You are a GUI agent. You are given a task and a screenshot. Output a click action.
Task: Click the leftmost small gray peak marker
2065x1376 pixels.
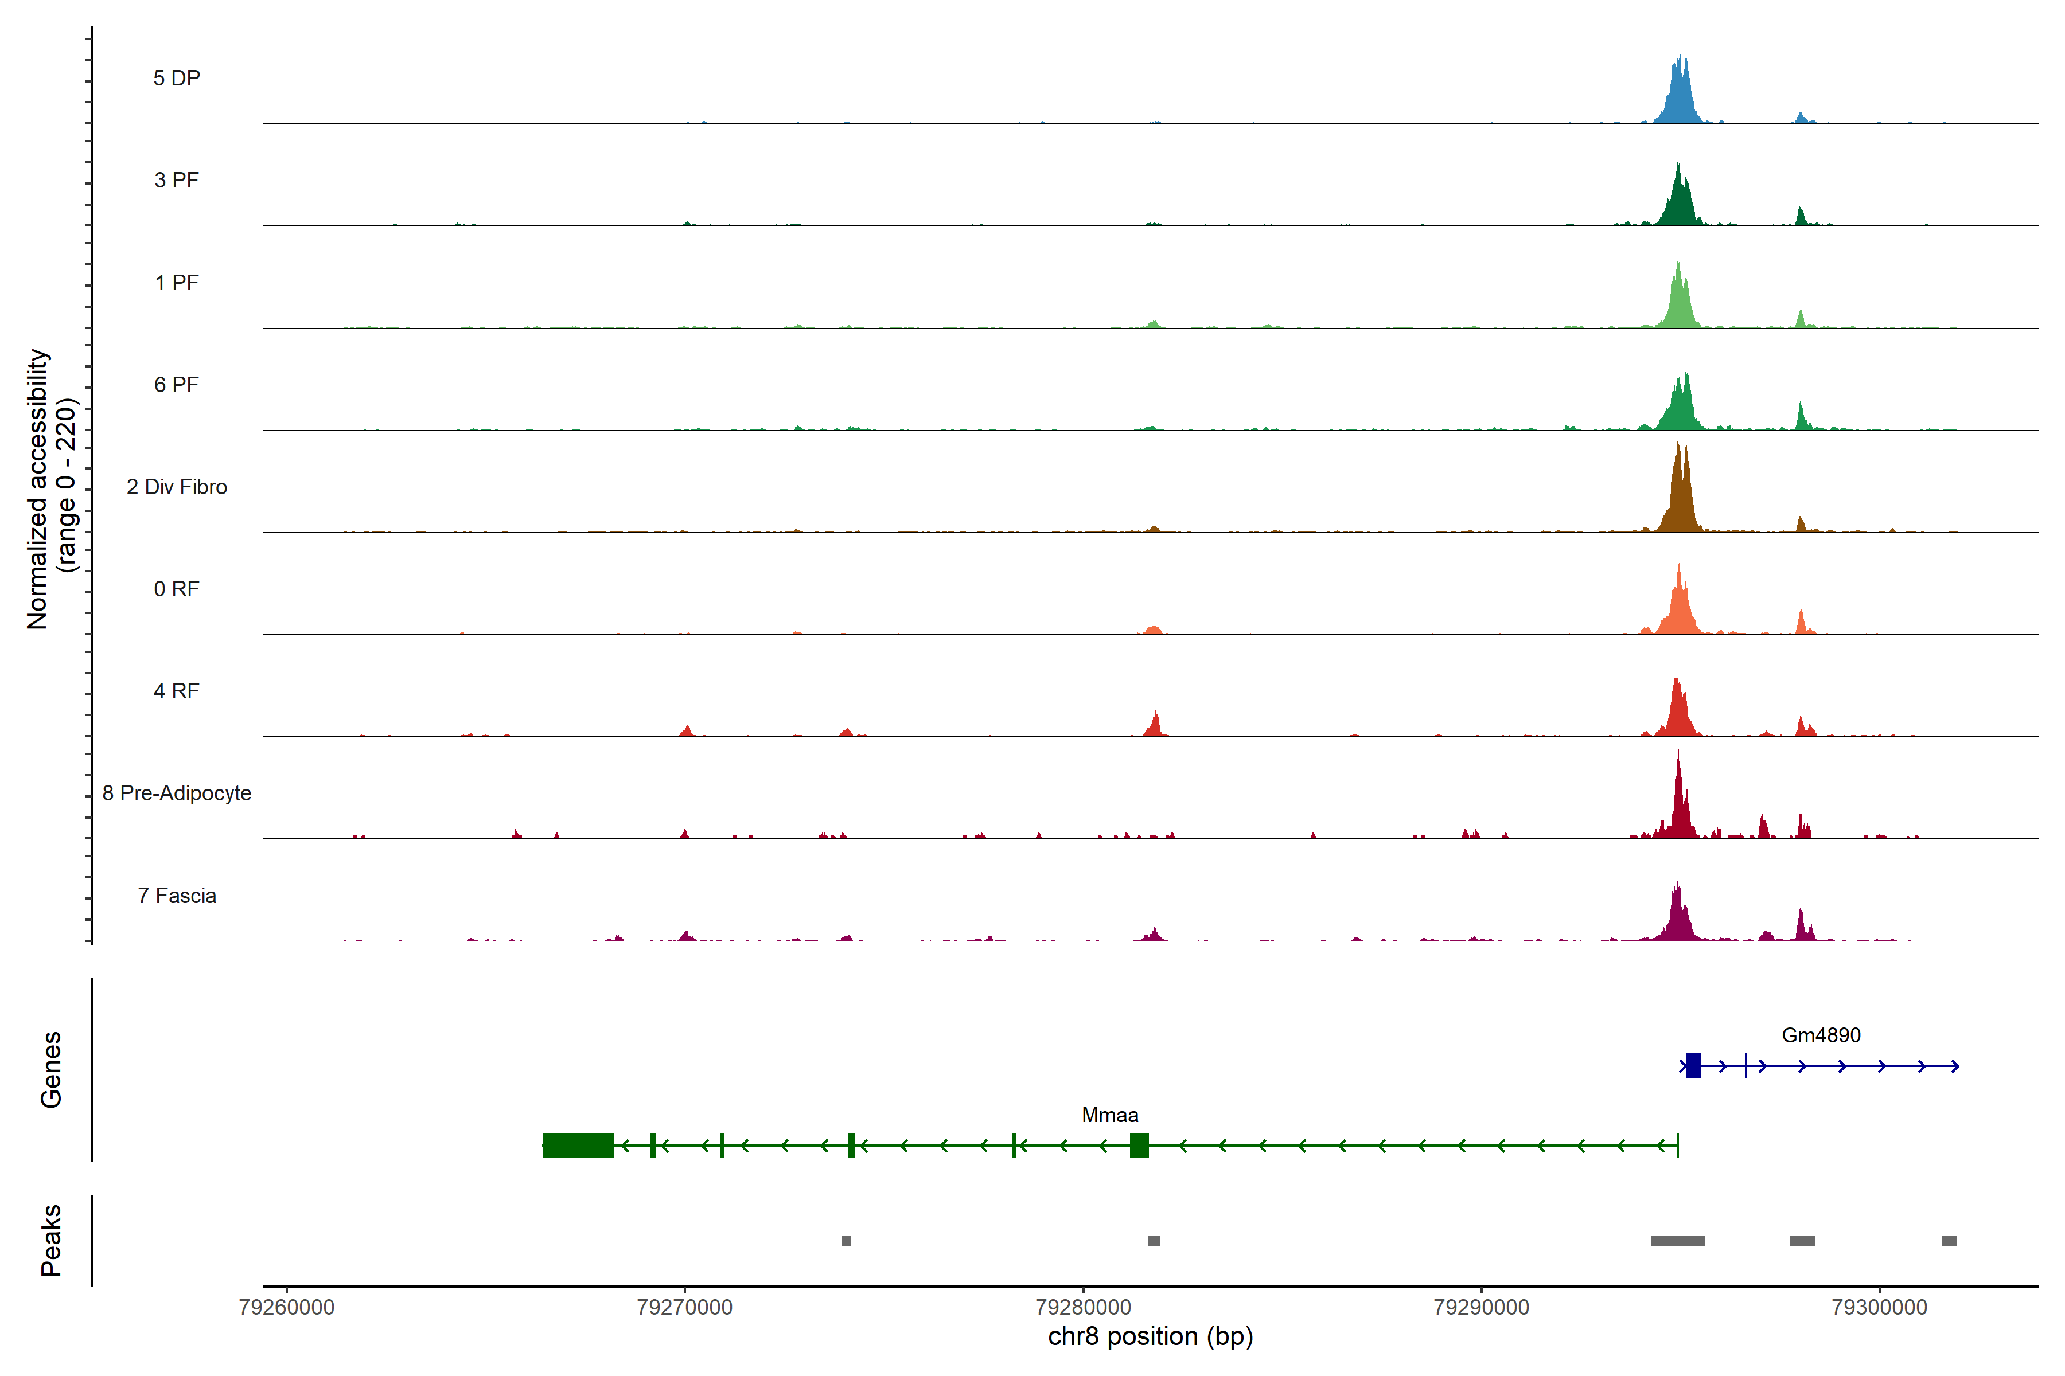pos(847,1241)
